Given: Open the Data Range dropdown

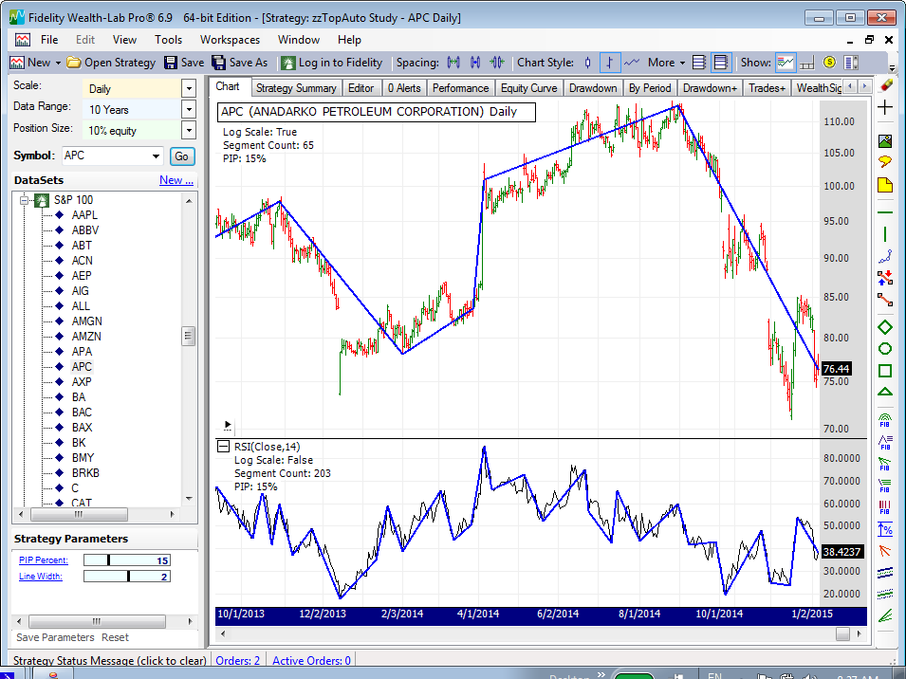Looking at the screenshot, I should 188,109.
